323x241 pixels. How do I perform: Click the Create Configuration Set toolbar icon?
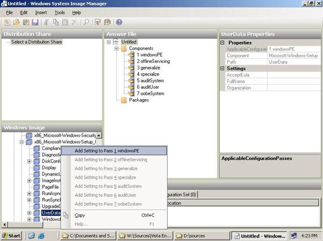(107, 22)
